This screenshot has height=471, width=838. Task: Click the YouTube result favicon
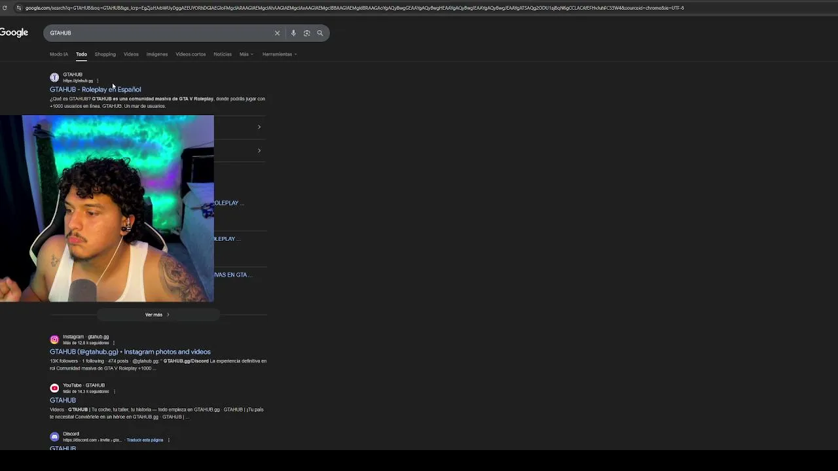tap(54, 388)
